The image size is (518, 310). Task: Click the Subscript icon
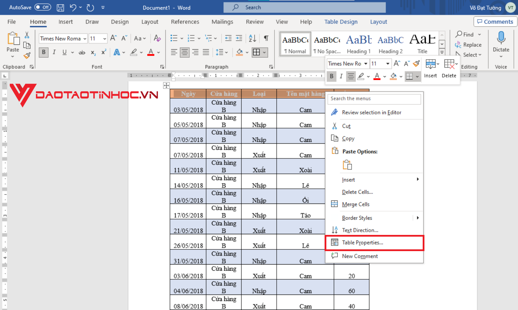point(93,52)
